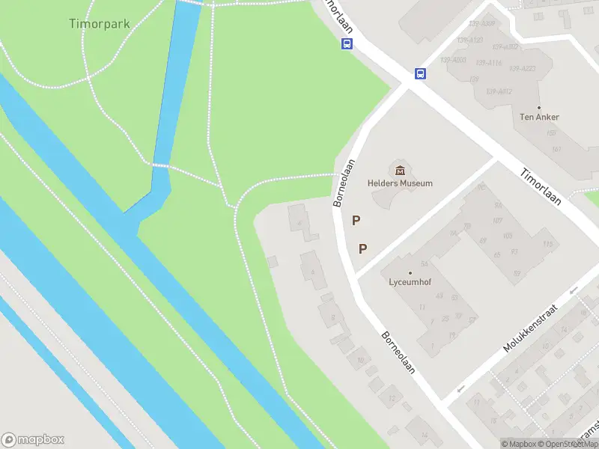The width and height of the screenshot is (599, 449).
Task: Click the Lyceumhof text label
Action: pyautogui.click(x=410, y=282)
